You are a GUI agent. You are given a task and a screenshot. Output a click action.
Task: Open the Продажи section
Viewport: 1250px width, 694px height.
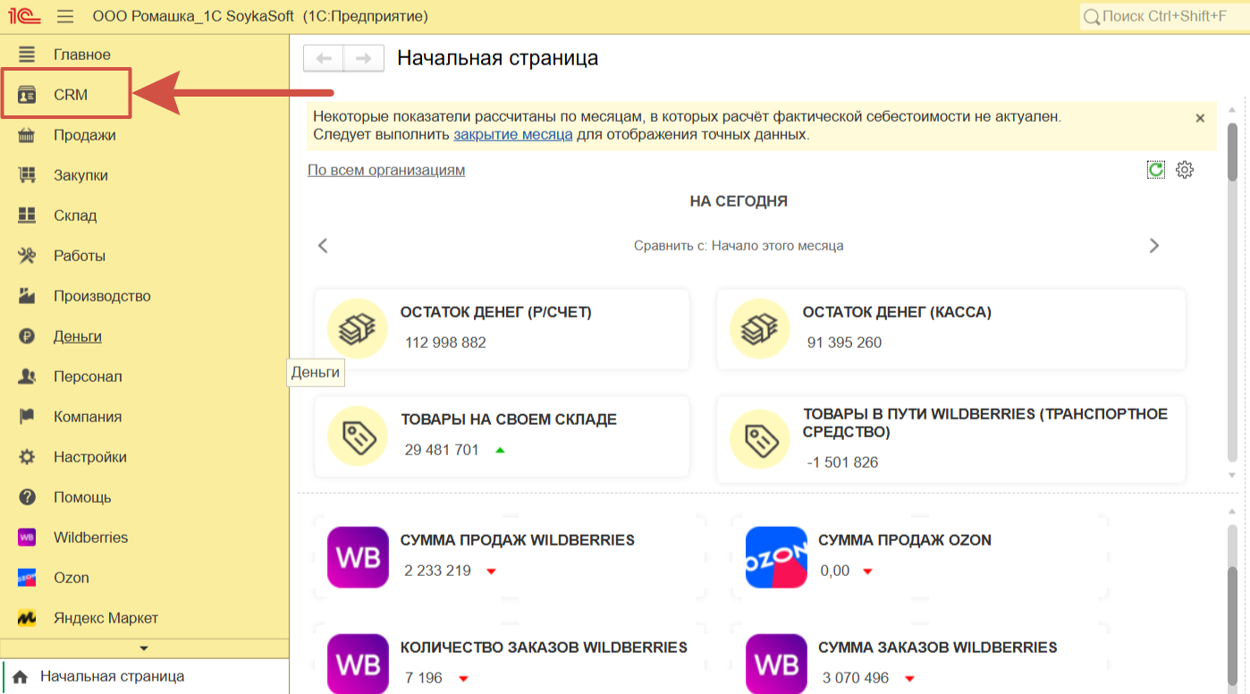coord(84,135)
